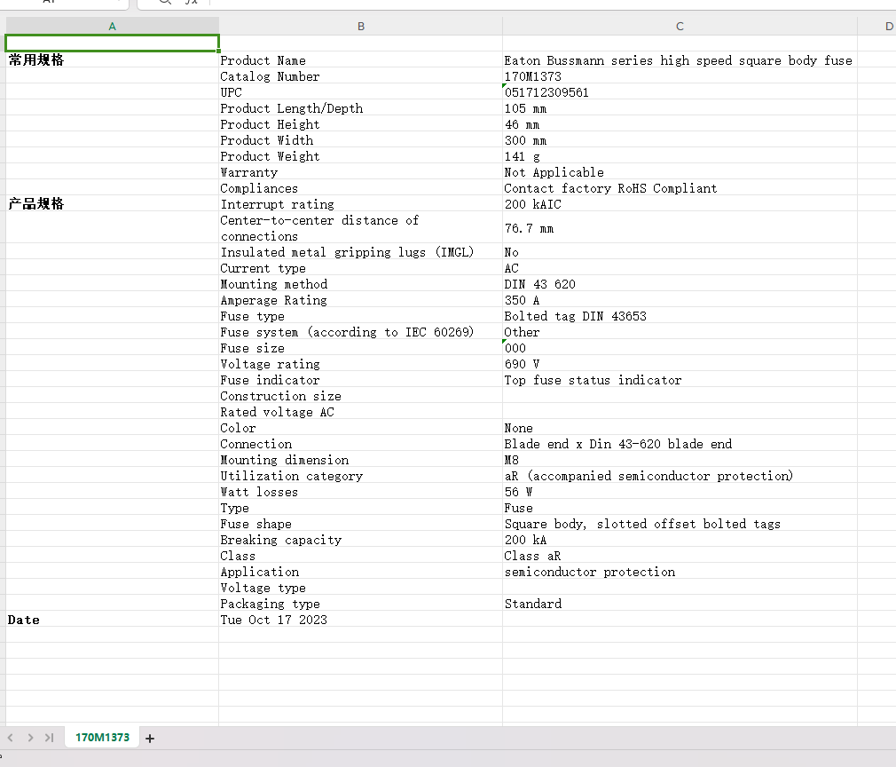Select the cell containing 170M1373
Screen dimensions: 896x767
click(680, 76)
